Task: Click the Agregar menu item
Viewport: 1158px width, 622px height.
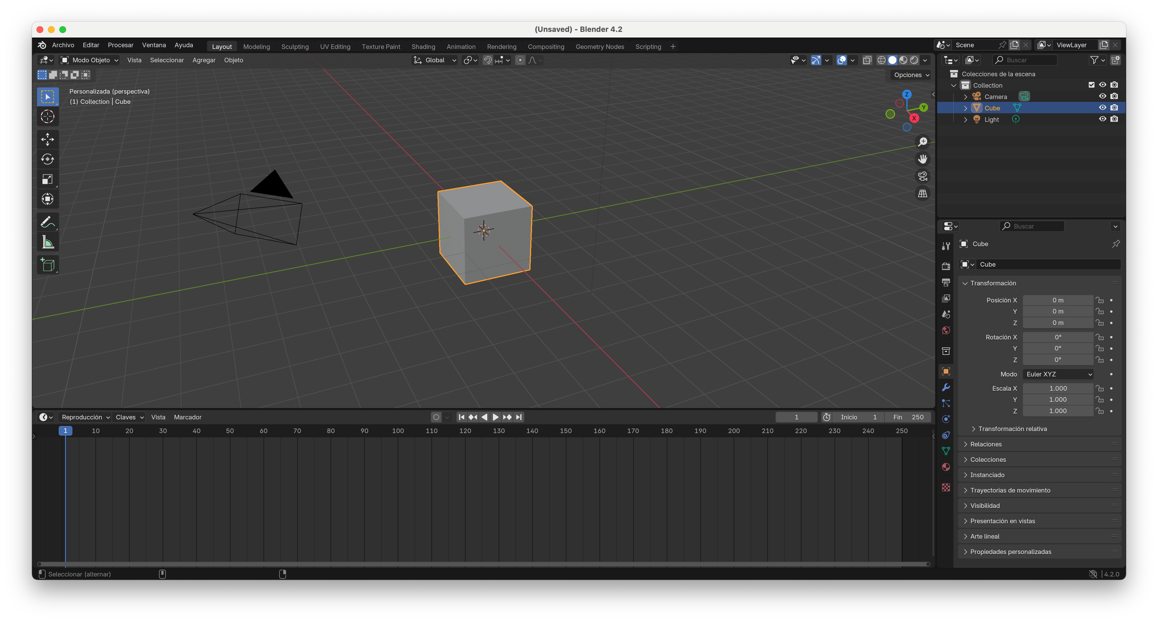Action: (x=203, y=60)
